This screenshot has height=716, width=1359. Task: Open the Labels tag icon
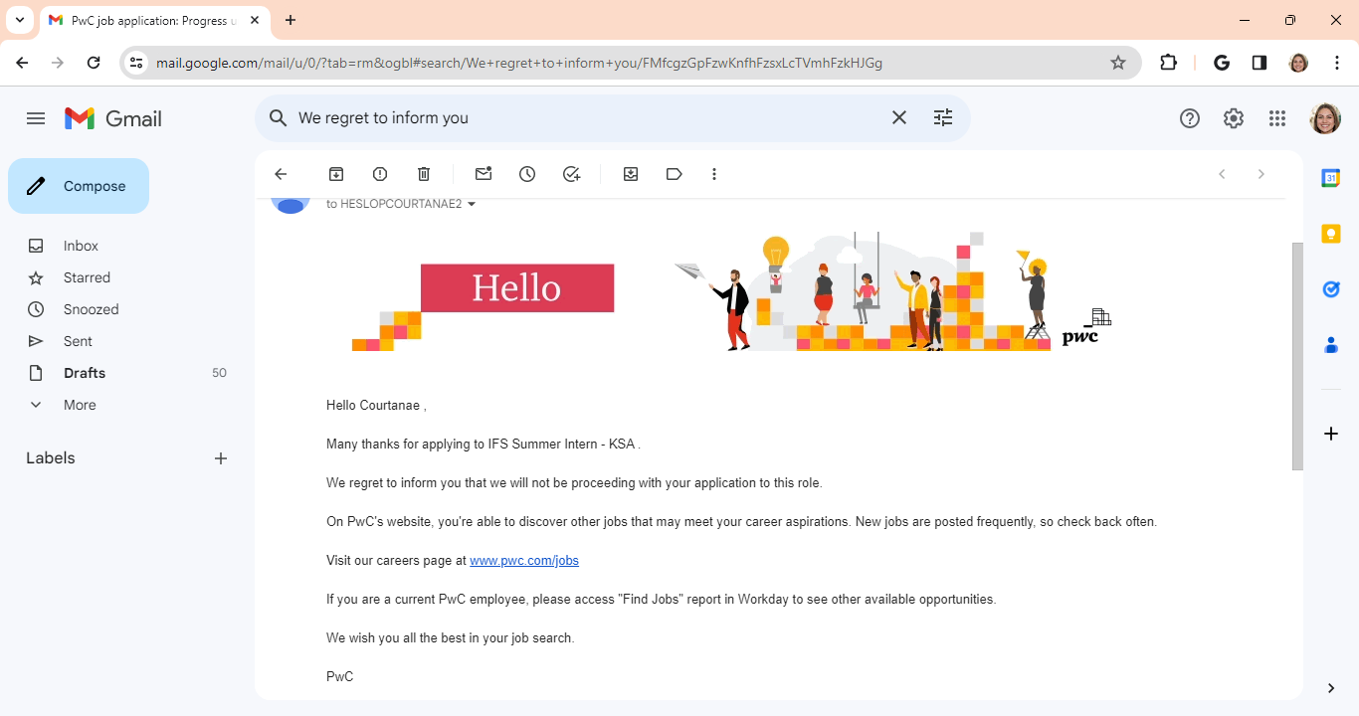[675, 174]
